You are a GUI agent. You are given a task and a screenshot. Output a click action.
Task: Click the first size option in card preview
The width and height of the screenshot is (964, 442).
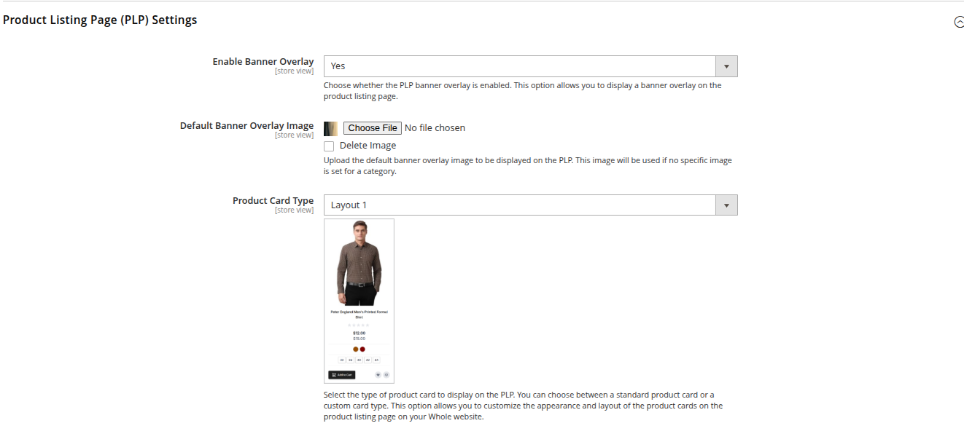(x=341, y=360)
